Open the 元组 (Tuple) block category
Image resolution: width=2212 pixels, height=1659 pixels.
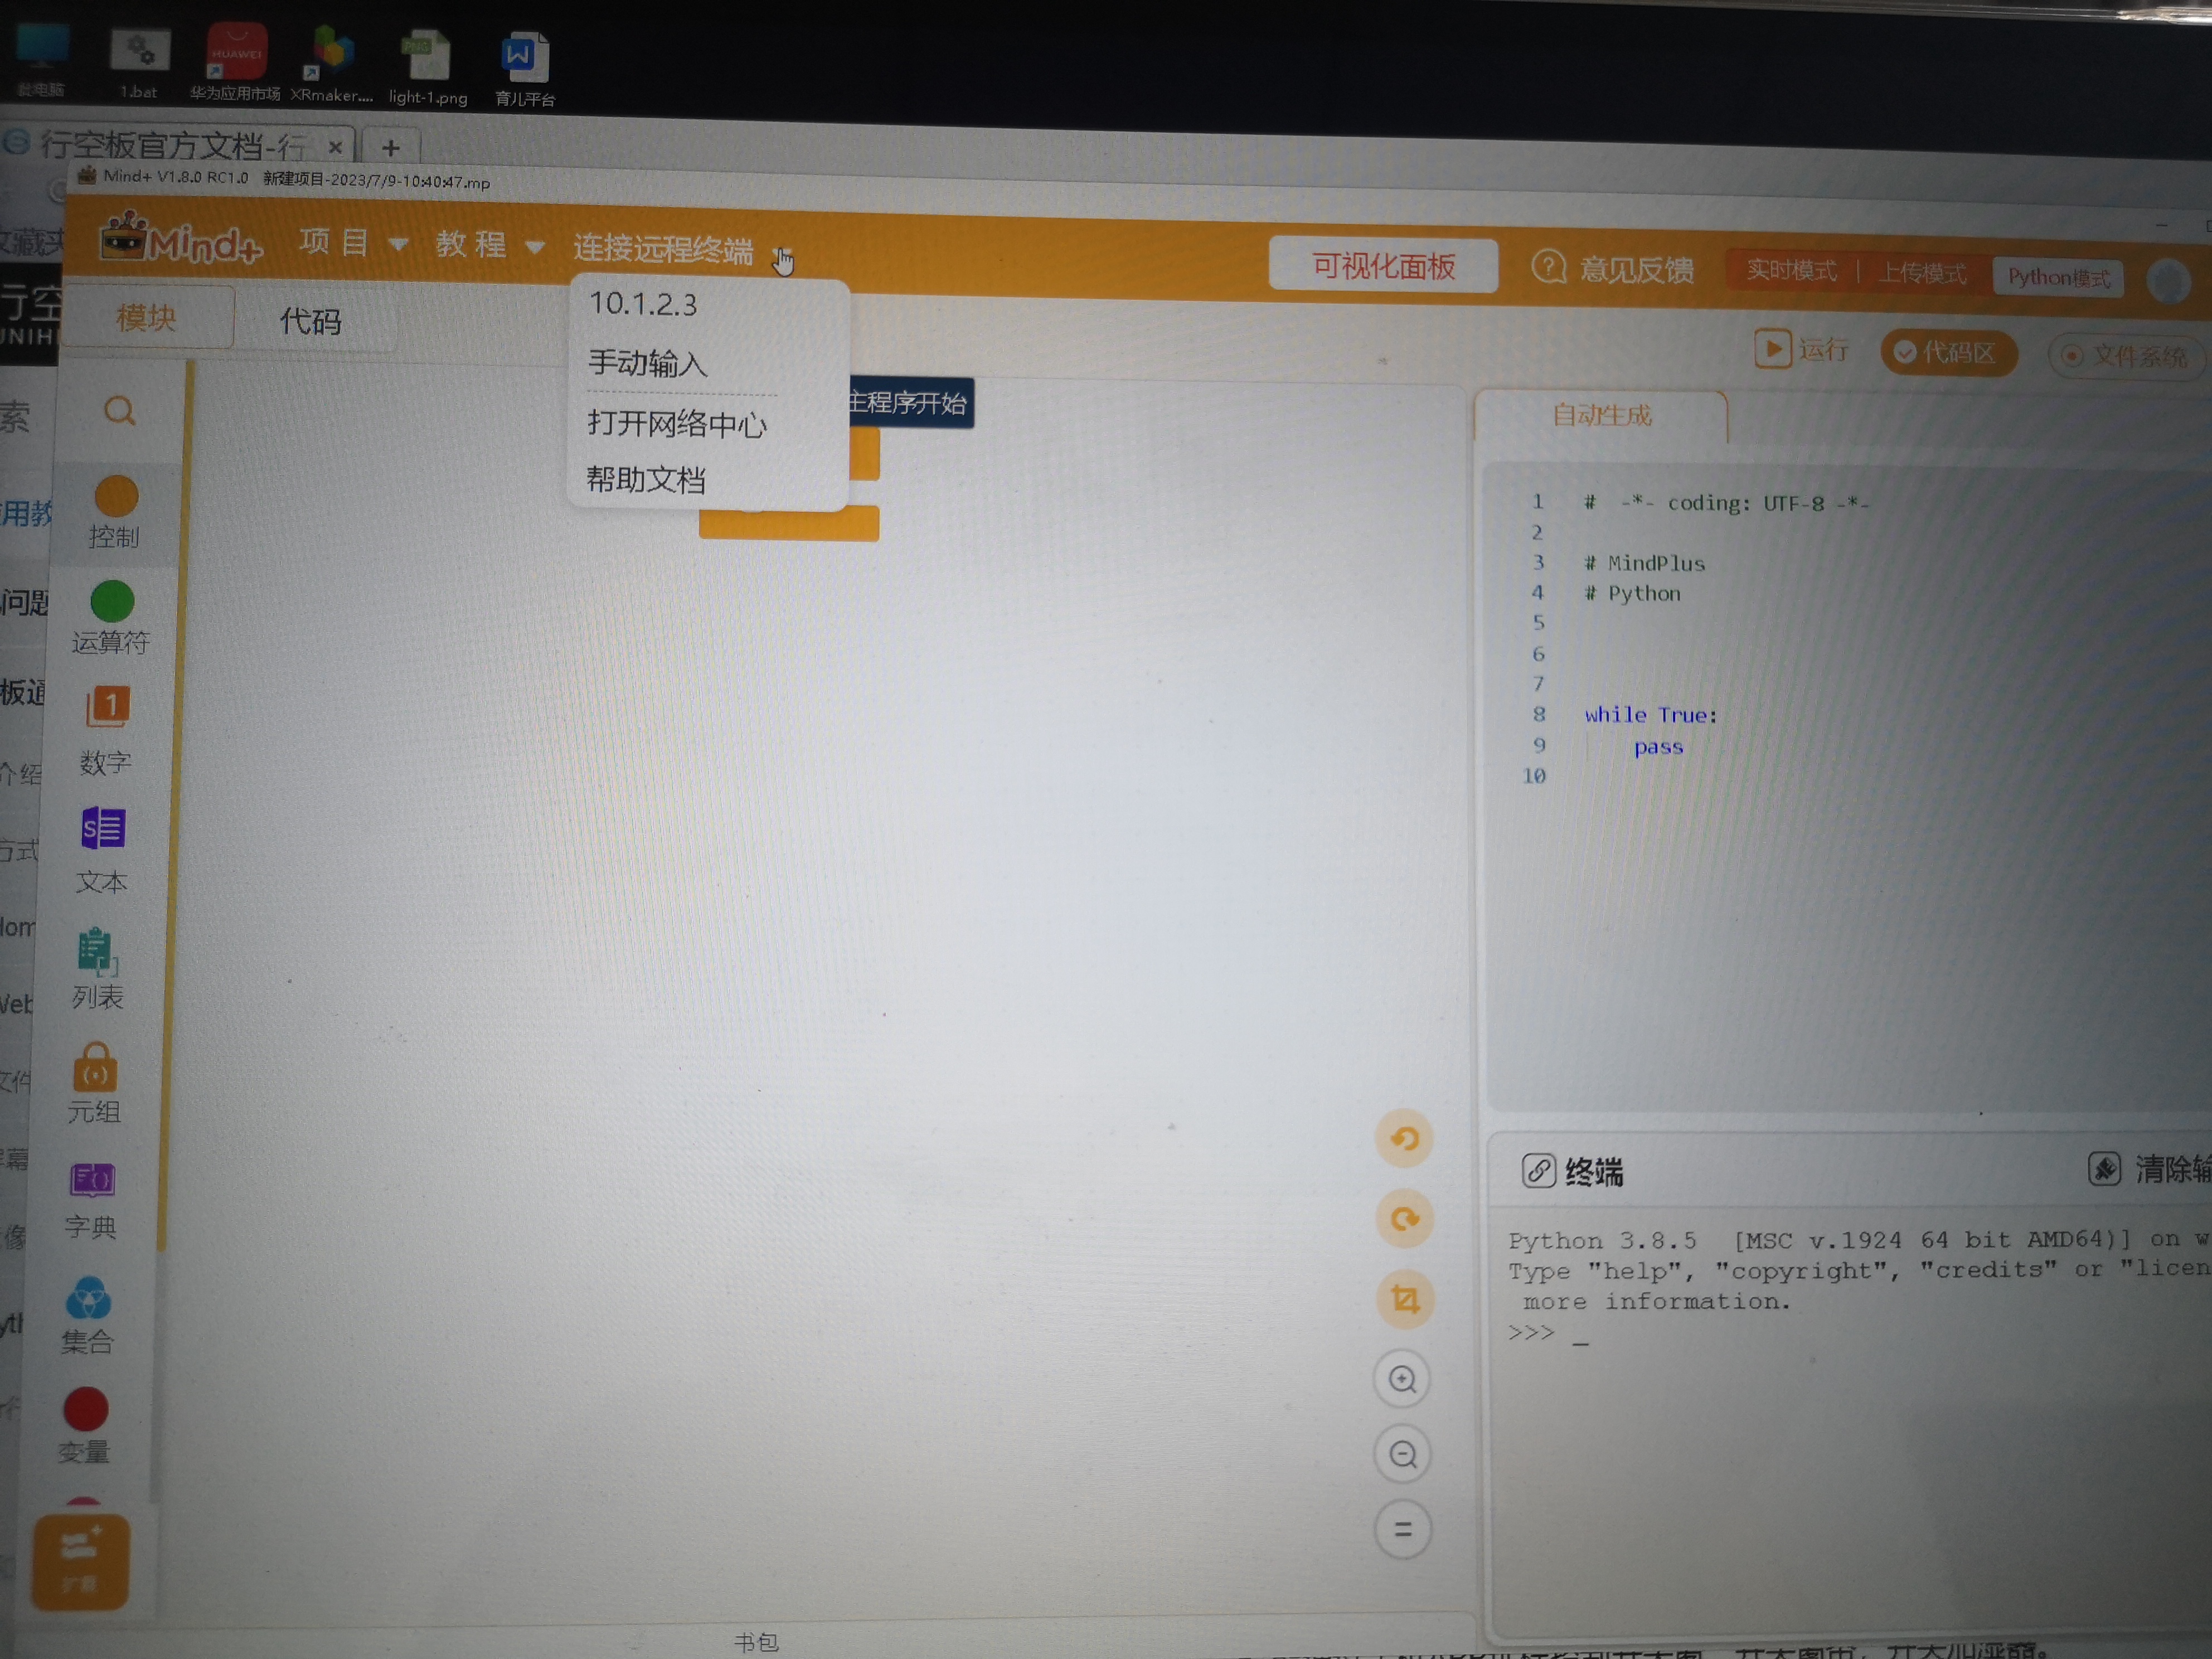click(95, 1084)
